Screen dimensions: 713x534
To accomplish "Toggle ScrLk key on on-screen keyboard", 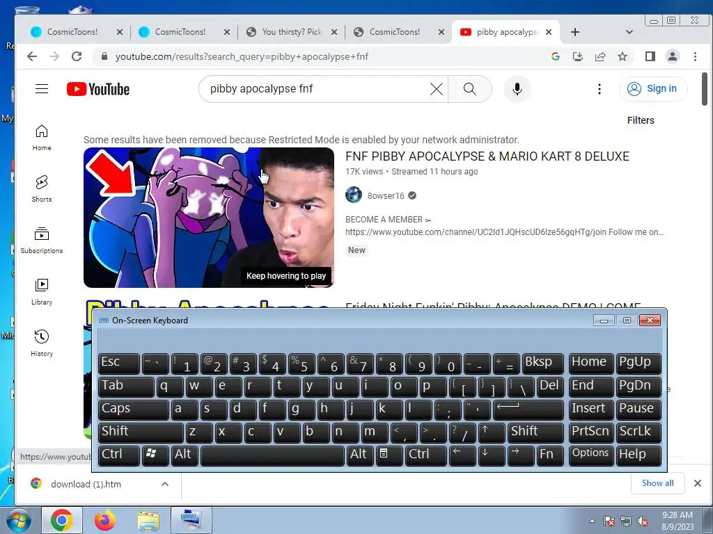I will 638,432.
